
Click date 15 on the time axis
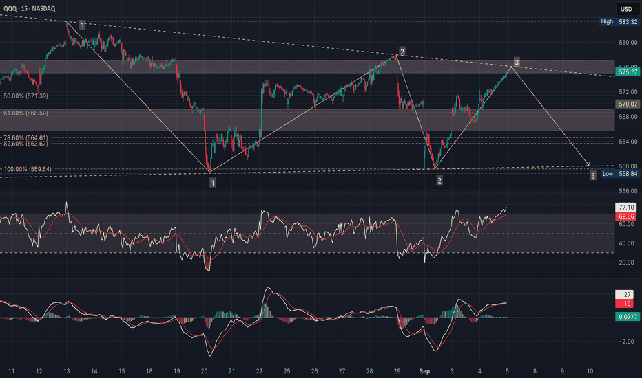pyautogui.click(x=122, y=371)
